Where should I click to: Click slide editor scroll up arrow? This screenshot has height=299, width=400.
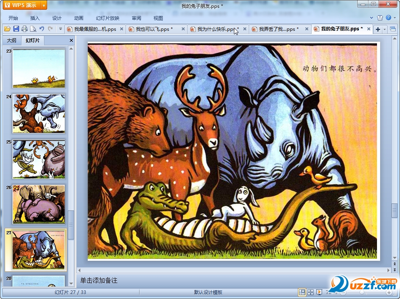point(395,39)
